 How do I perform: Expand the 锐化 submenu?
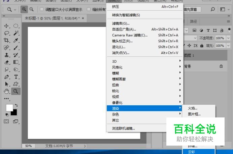point(145,91)
